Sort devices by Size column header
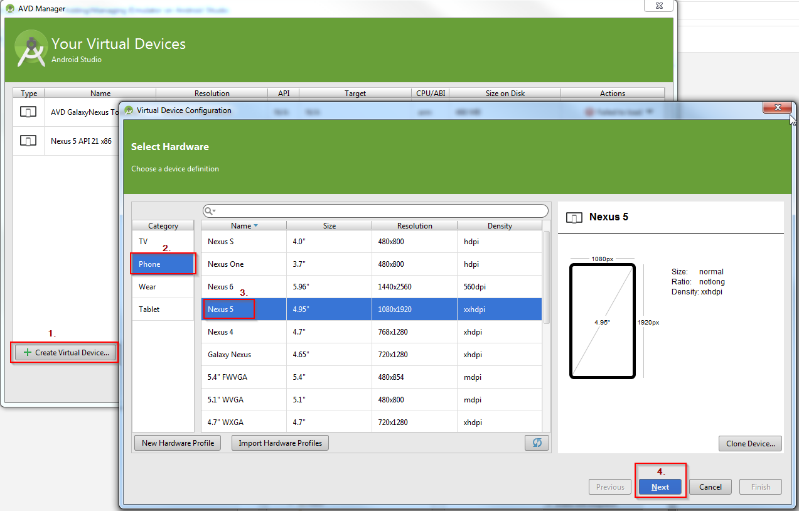 (x=329, y=225)
